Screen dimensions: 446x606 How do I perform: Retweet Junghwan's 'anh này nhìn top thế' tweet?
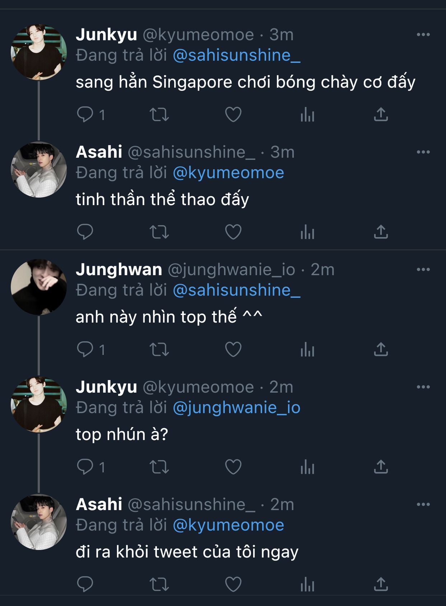[159, 350]
